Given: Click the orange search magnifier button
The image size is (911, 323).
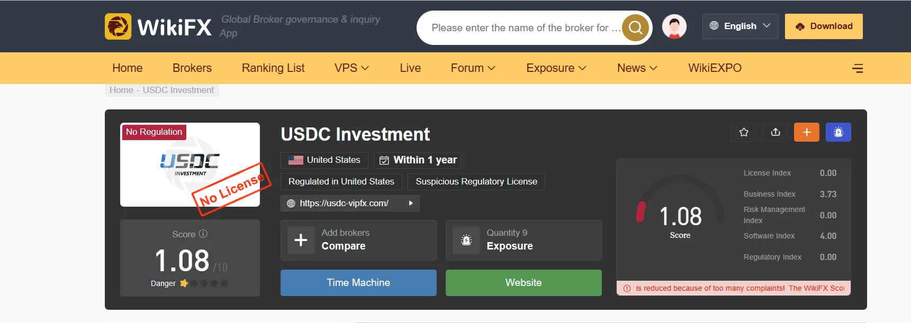Looking at the screenshot, I should click(635, 27).
